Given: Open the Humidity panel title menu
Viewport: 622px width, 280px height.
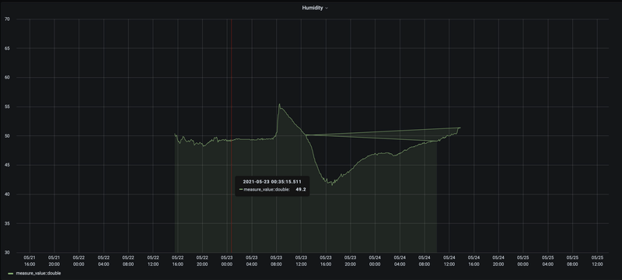Looking at the screenshot, I should click(x=313, y=8).
